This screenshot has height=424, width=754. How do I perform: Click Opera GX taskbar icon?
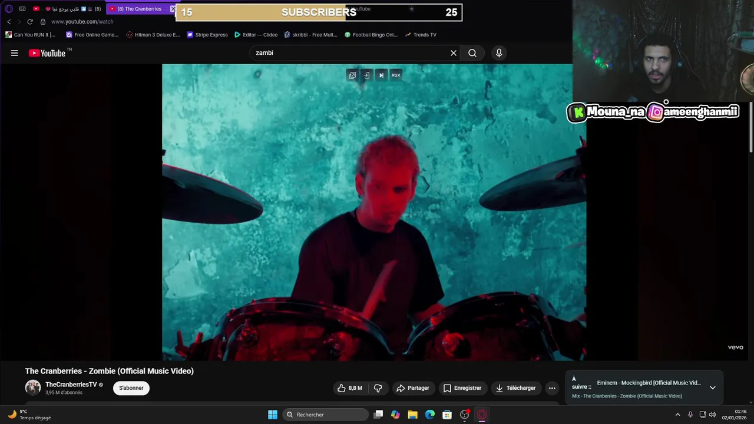[482, 415]
